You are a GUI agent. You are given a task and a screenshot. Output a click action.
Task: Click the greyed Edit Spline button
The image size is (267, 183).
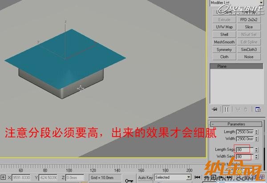249,42
